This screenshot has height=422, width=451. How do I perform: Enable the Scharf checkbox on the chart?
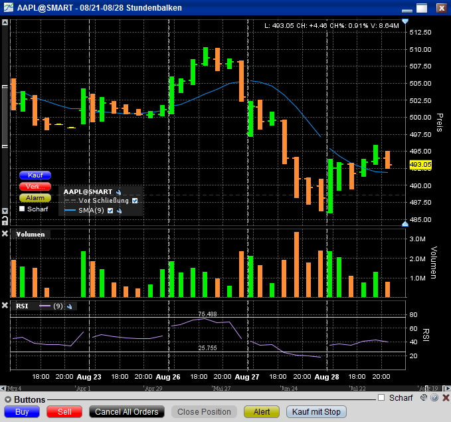(22, 209)
